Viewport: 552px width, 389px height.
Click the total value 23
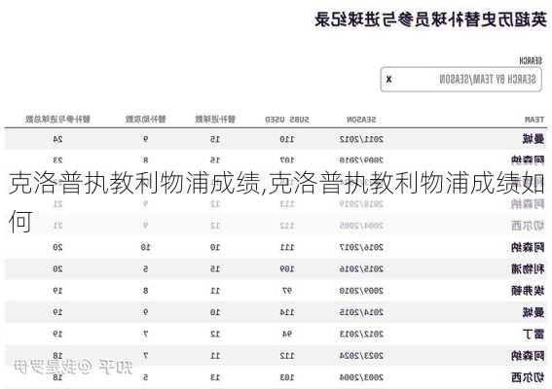(x=57, y=160)
